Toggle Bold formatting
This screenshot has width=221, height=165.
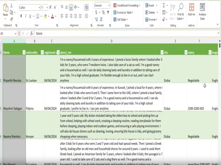(21, 16)
